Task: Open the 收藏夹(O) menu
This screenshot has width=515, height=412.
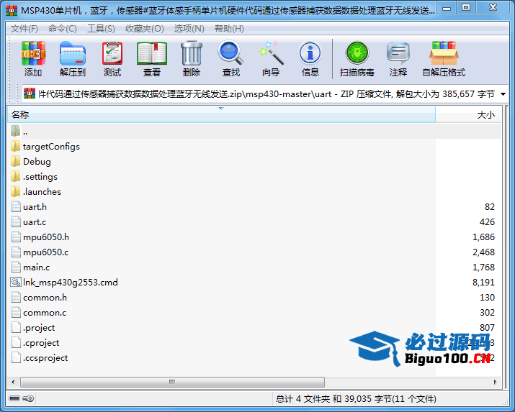Action: [x=144, y=29]
